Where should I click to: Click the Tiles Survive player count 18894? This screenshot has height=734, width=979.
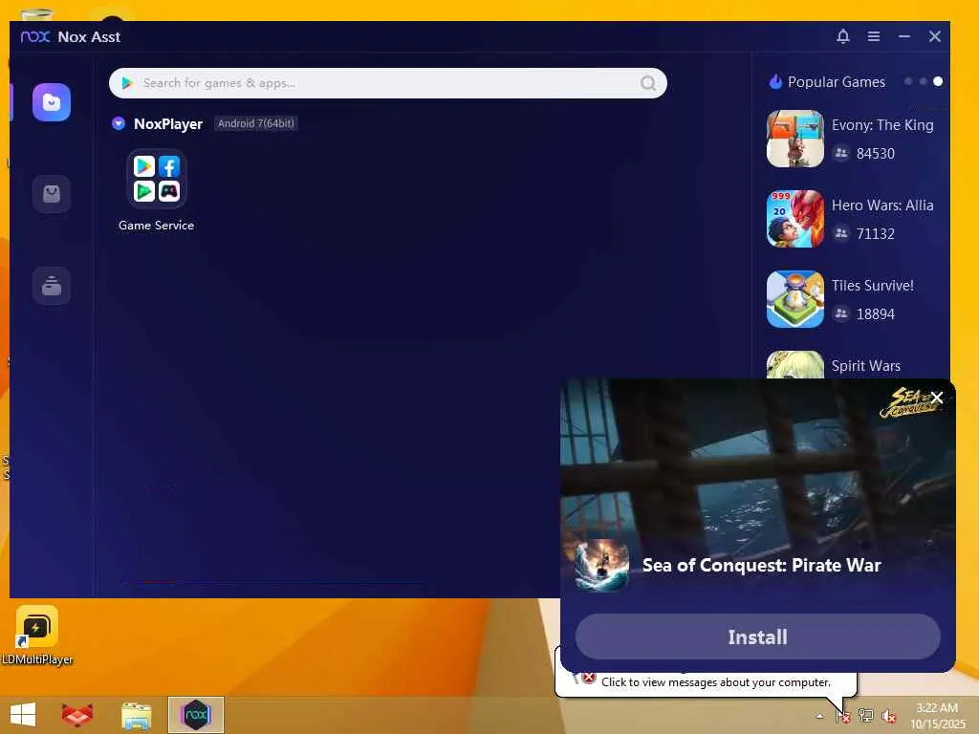[x=876, y=313]
